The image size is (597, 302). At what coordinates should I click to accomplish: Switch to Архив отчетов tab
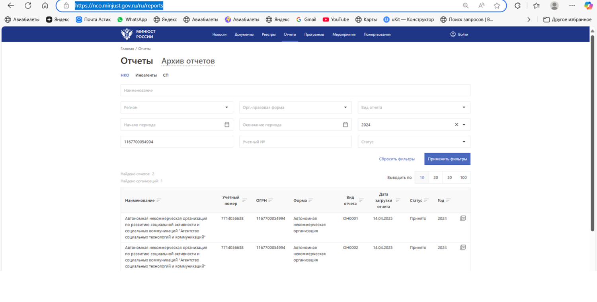click(x=188, y=61)
